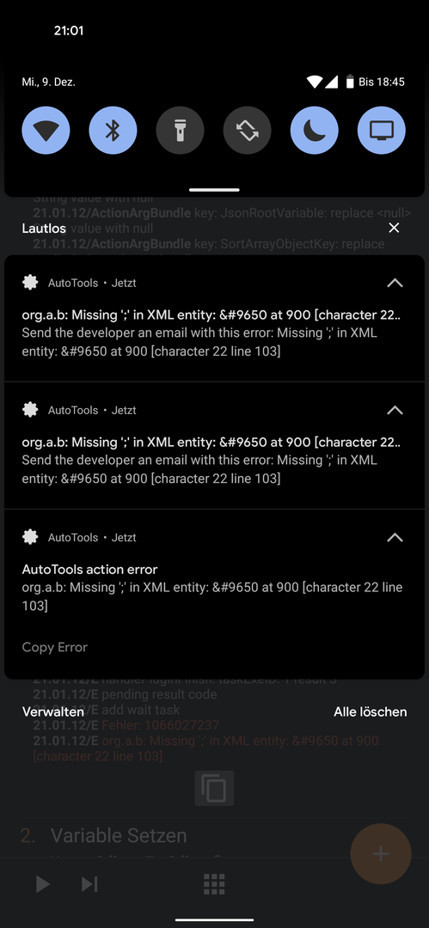This screenshot has height=928, width=429.
Task: Toggle the screen cast tile
Action: (382, 131)
